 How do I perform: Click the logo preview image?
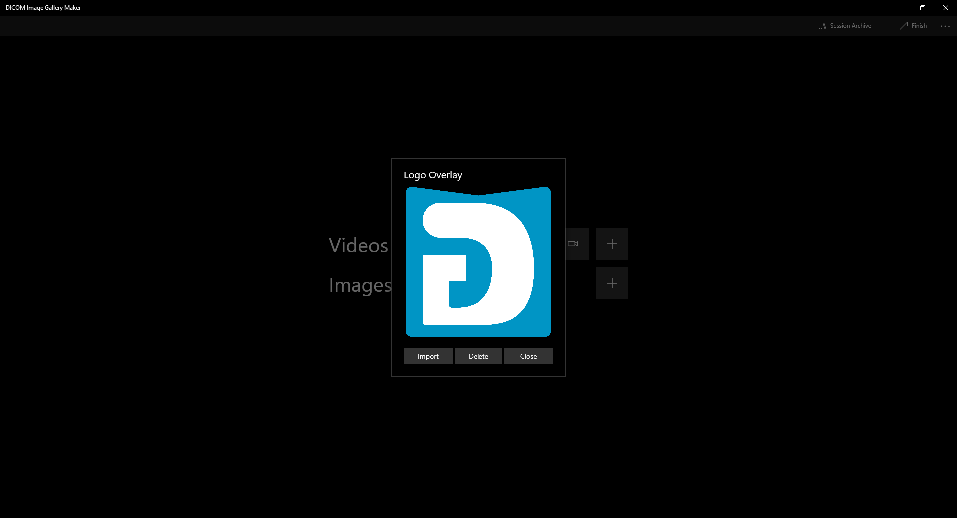pyautogui.click(x=478, y=262)
